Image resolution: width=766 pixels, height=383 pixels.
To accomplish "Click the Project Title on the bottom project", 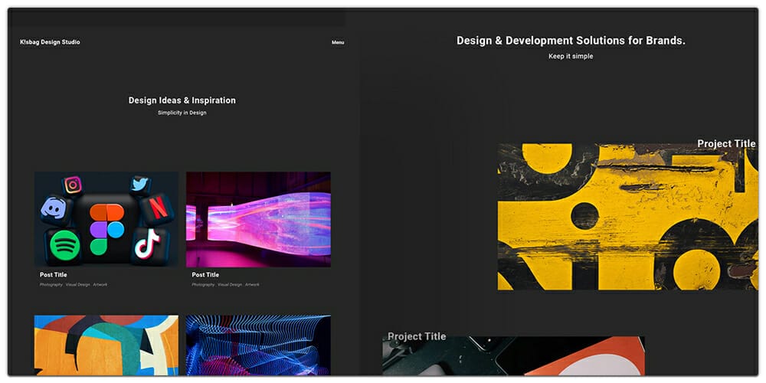I will (x=417, y=336).
